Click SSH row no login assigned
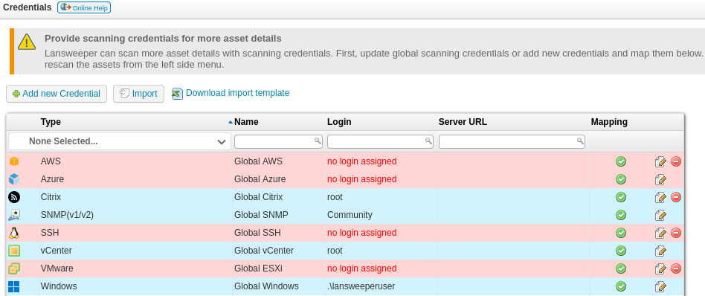This screenshot has height=296, width=705. pos(362,233)
